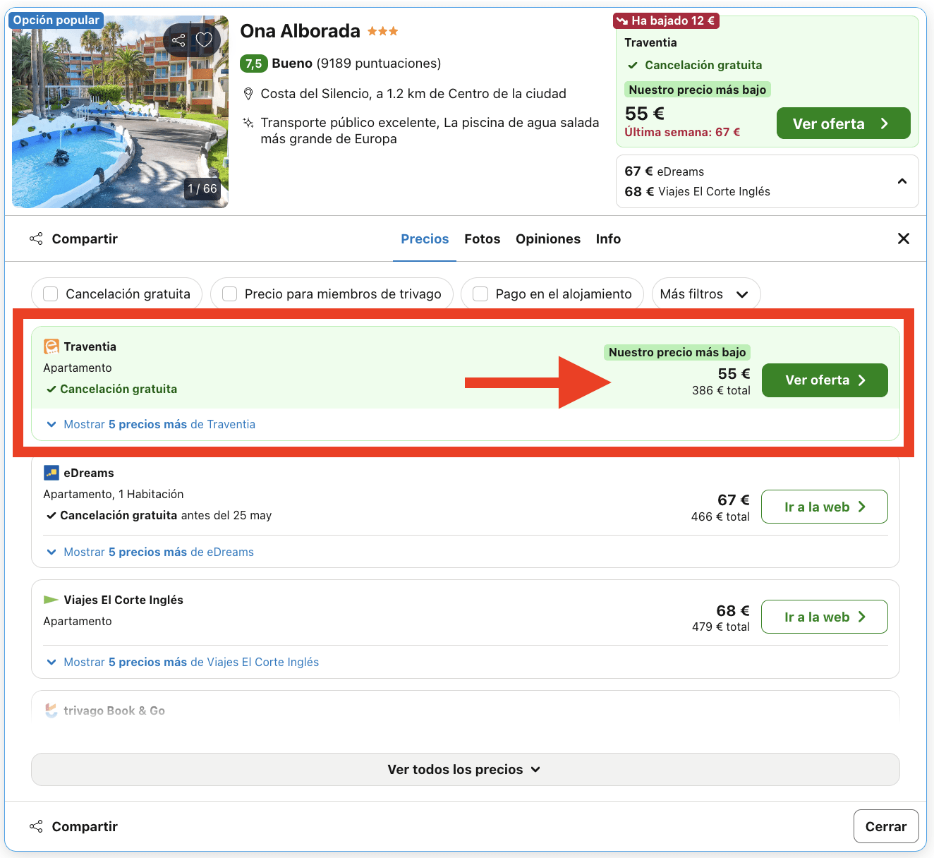Click the share icon on the hotel photo
934x858 pixels.
tap(178, 40)
